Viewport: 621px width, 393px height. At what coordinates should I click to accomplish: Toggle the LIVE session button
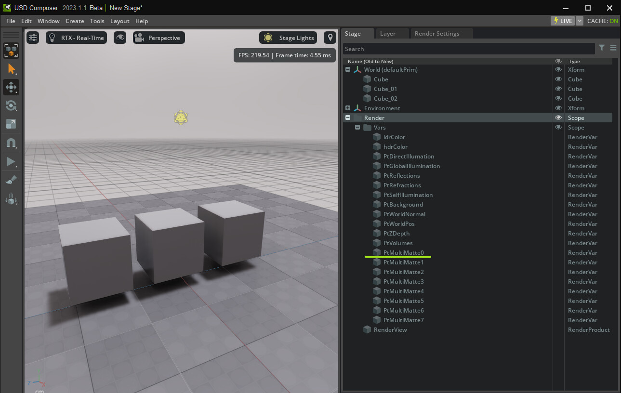point(563,21)
